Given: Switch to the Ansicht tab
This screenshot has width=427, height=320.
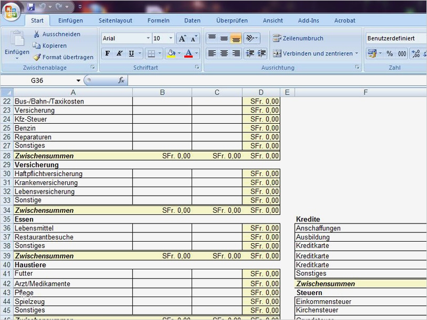Looking at the screenshot, I should click(x=273, y=20).
